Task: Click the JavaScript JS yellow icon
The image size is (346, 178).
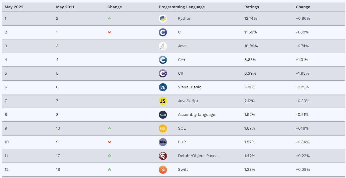Action: point(163,101)
